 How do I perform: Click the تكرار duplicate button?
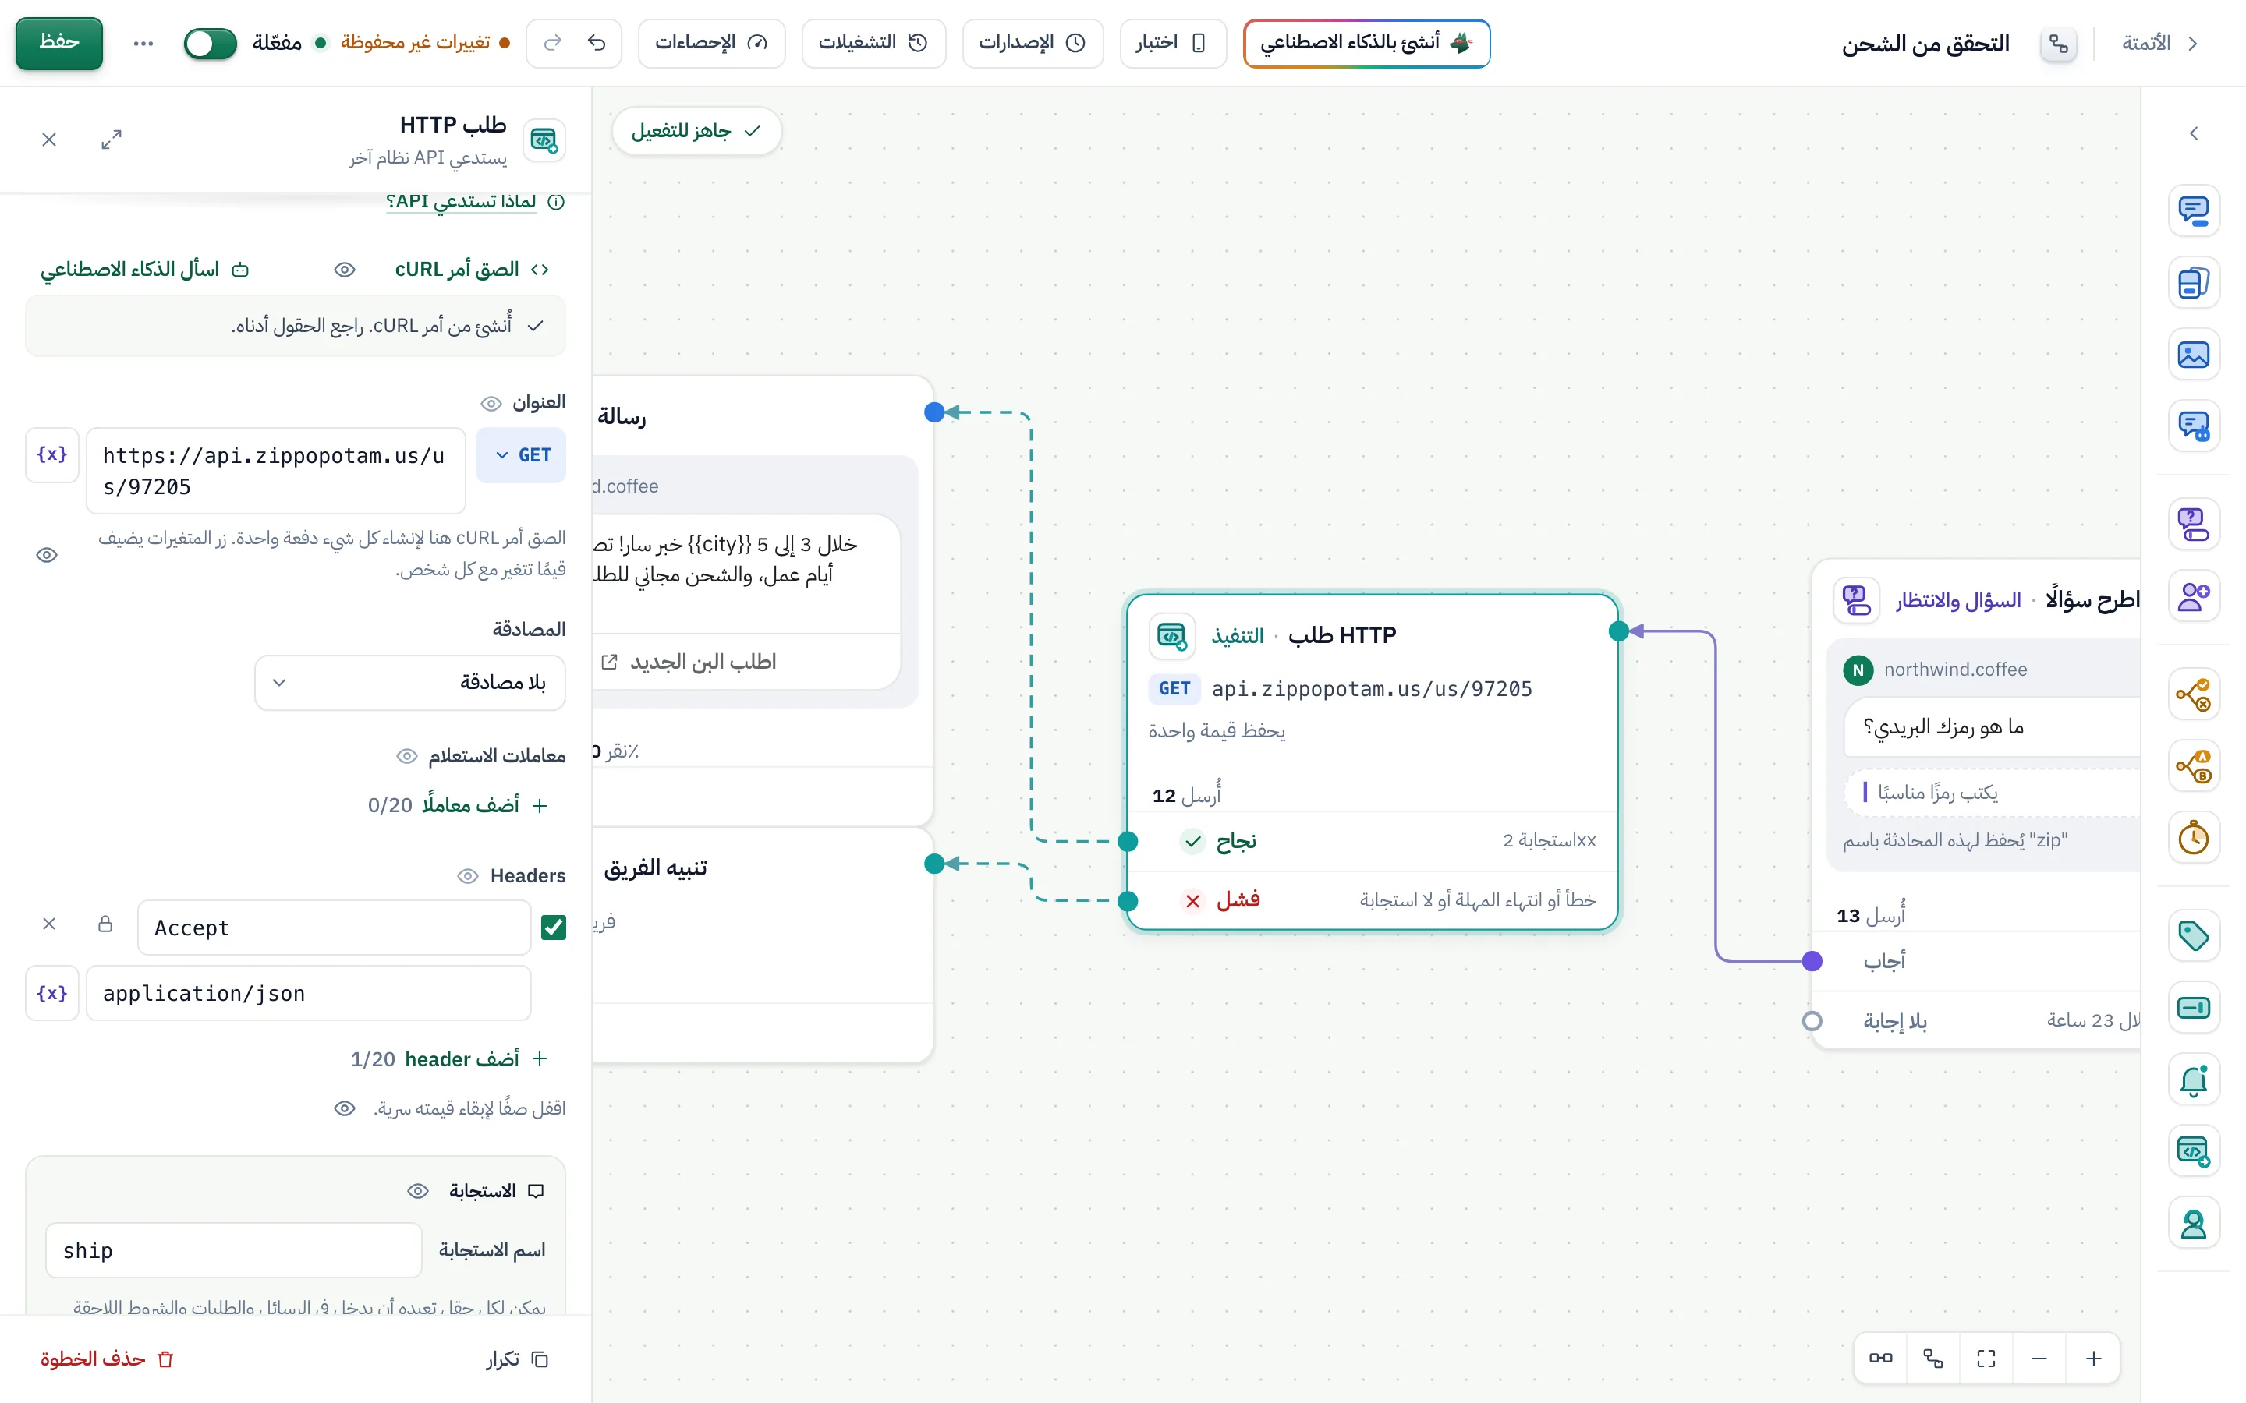coord(517,1359)
